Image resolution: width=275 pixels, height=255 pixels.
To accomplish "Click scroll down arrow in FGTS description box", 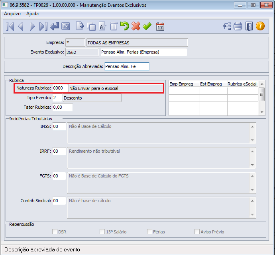I will point(252,190).
